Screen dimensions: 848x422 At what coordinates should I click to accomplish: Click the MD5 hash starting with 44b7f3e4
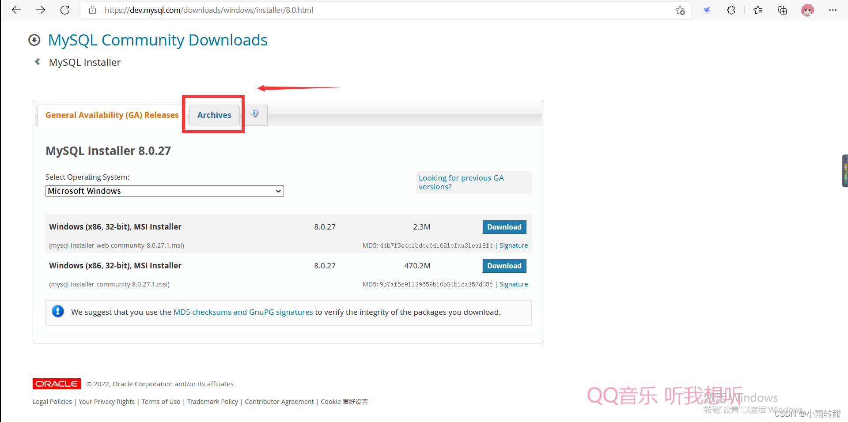pos(436,245)
